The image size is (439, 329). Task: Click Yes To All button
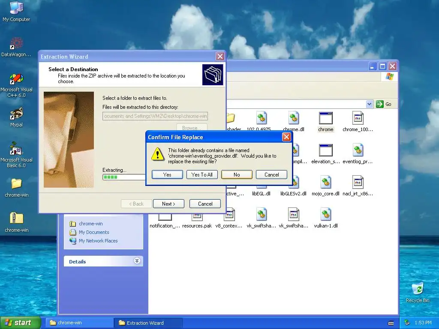click(202, 175)
